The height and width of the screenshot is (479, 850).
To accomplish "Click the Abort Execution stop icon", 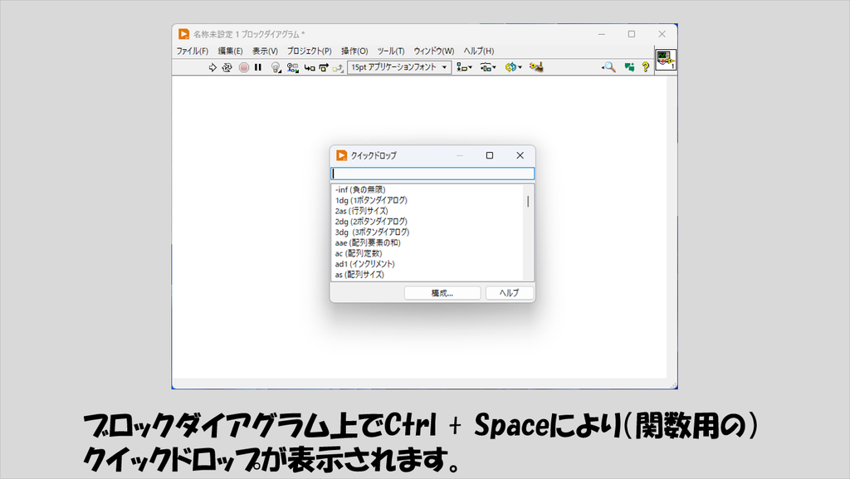I will [x=244, y=67].
